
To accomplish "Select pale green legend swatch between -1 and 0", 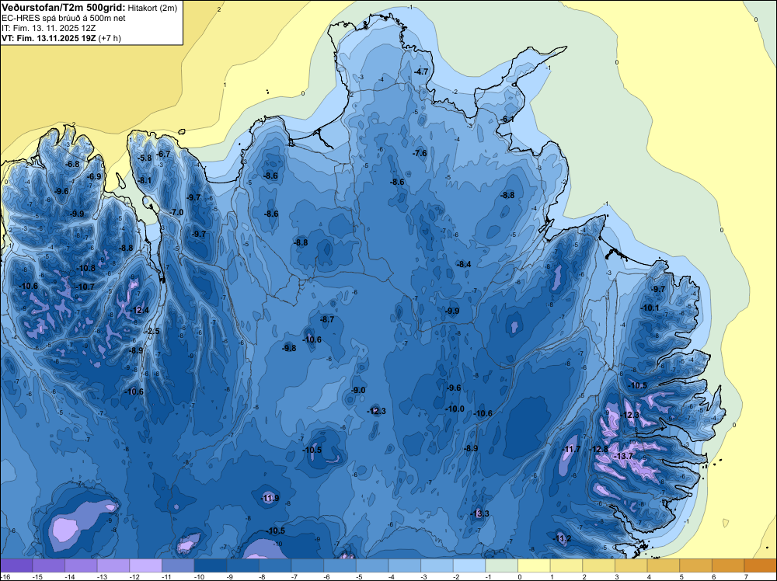I will pos(501,565).
